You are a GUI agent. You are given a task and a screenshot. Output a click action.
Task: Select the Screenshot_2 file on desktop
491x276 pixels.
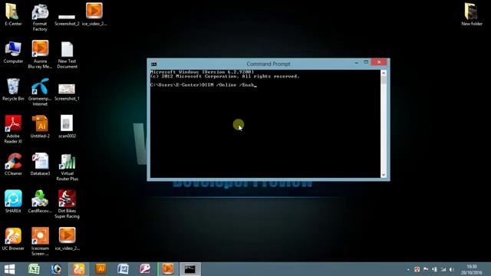pos(67,19)
